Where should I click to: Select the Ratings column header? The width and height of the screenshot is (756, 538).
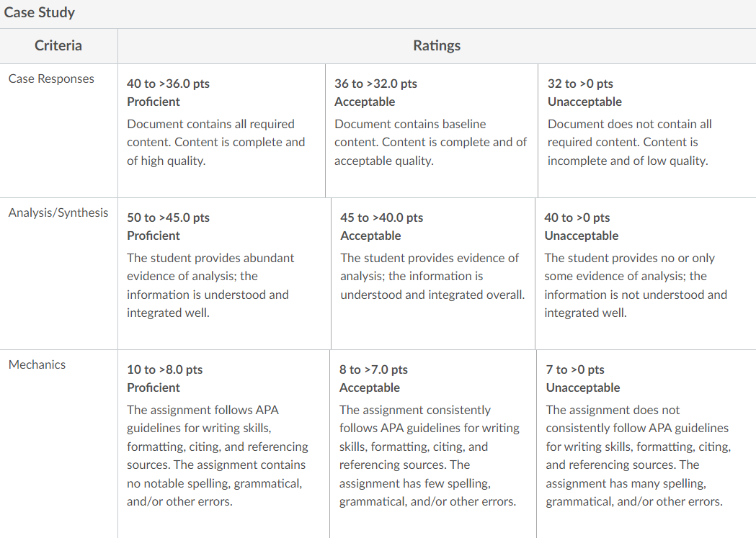pyautogui.click(x=437, y=46)
